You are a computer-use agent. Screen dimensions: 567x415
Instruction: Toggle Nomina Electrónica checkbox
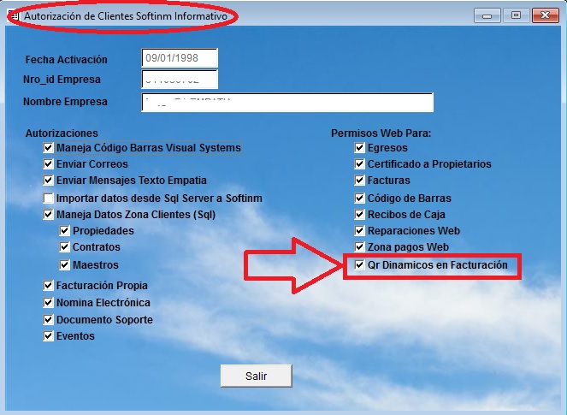[48, 302]
